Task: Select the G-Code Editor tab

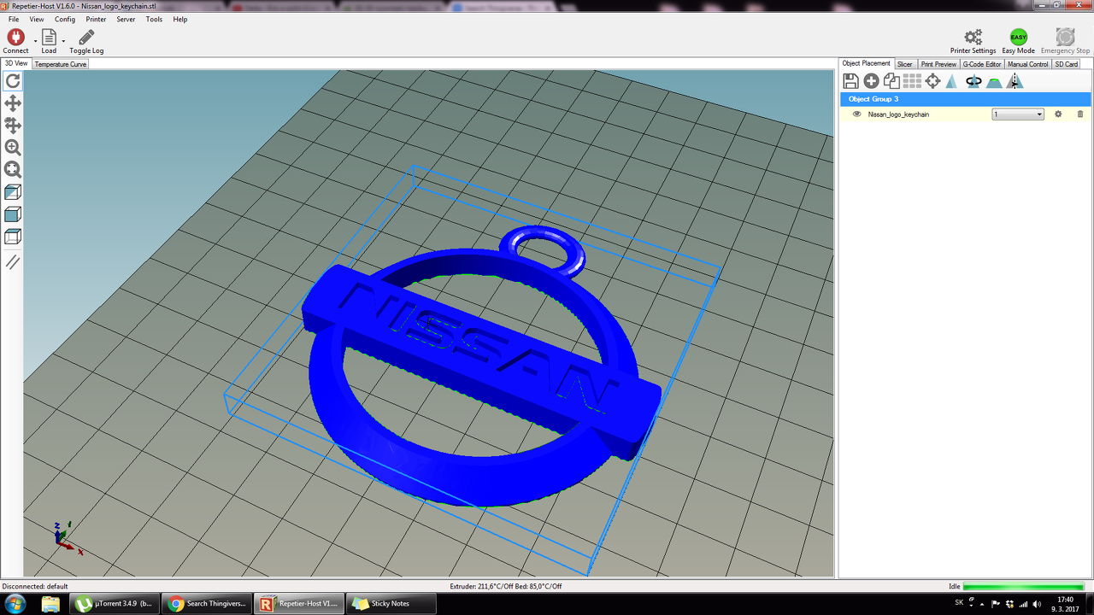Action: [x=982, y=64]
